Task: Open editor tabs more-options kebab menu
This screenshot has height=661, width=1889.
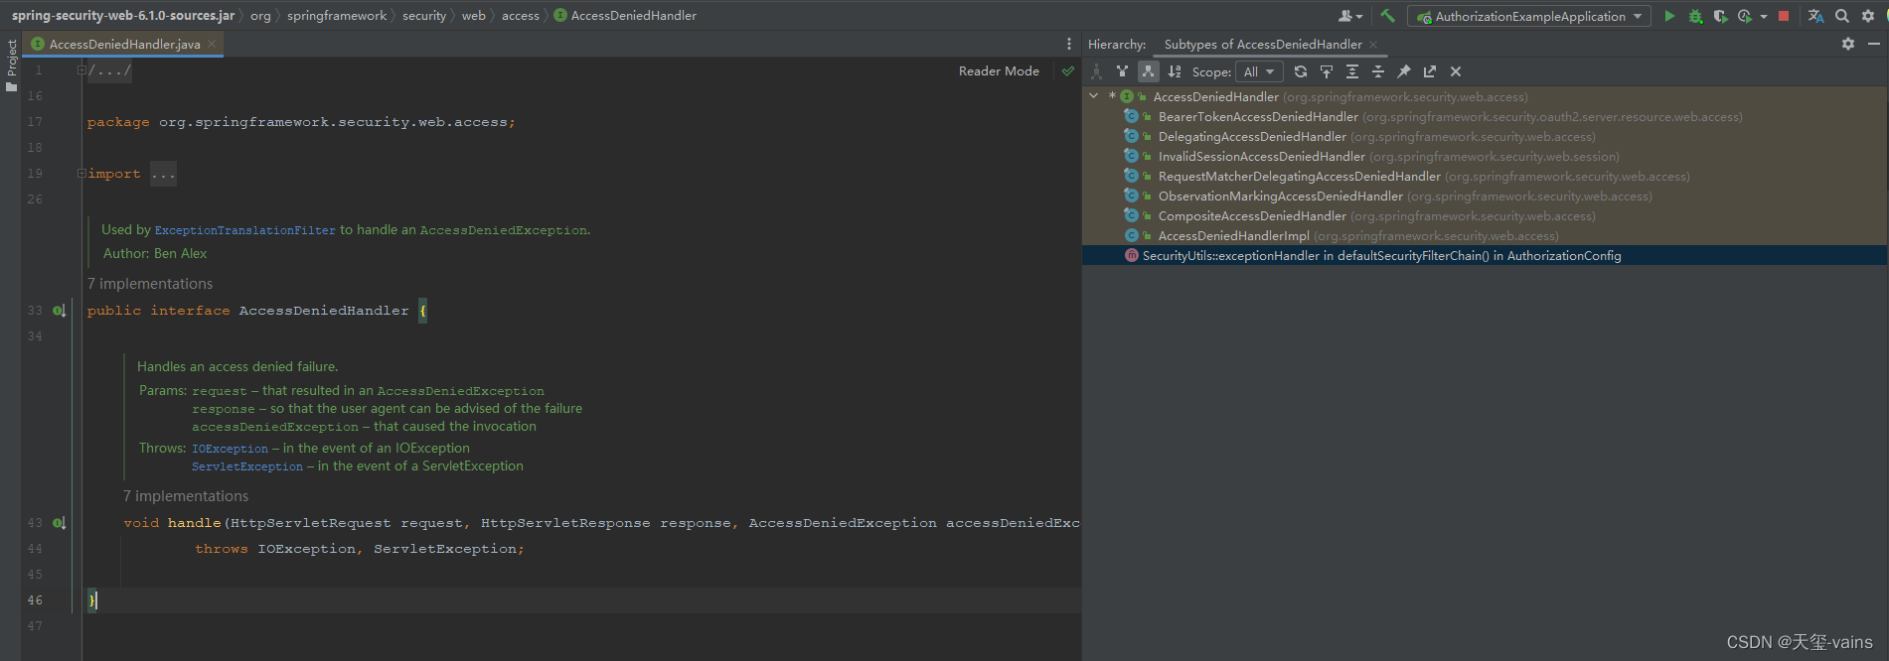Action: coord(1069,44)
